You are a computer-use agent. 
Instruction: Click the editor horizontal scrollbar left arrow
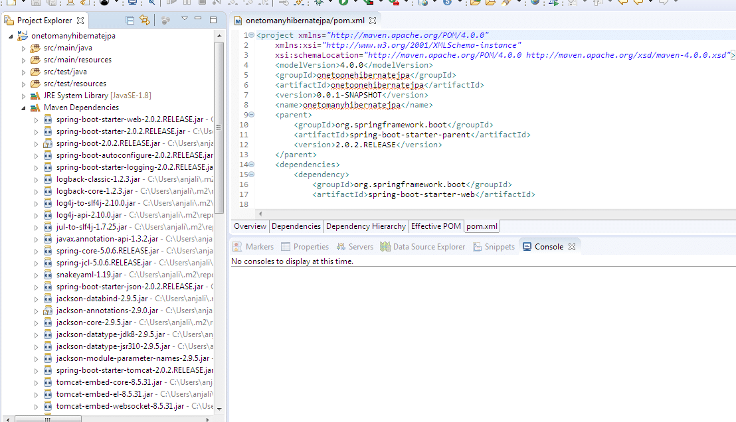(x=260, y=214)
